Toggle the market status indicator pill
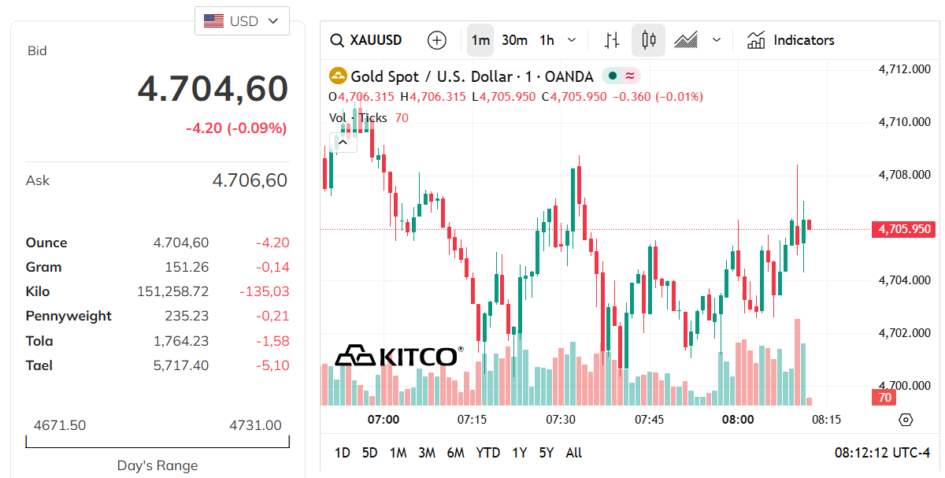Image resolution: width=945 pixels, height=478 pixels. tap(622, 76)
